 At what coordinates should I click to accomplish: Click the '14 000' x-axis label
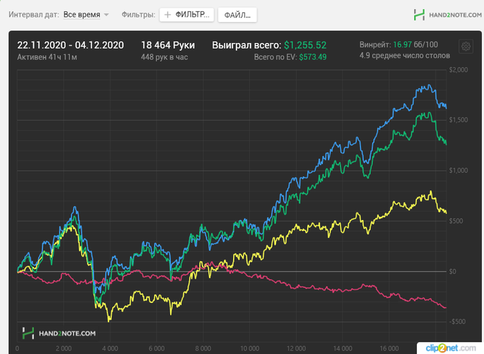click(x=343, y=348)
